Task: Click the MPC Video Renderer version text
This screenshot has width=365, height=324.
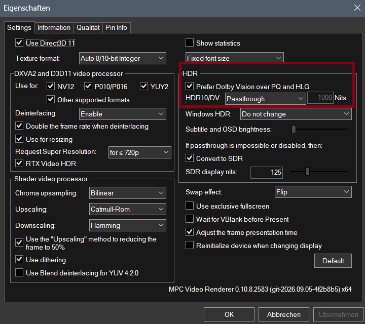Action: tap(260, 290)
